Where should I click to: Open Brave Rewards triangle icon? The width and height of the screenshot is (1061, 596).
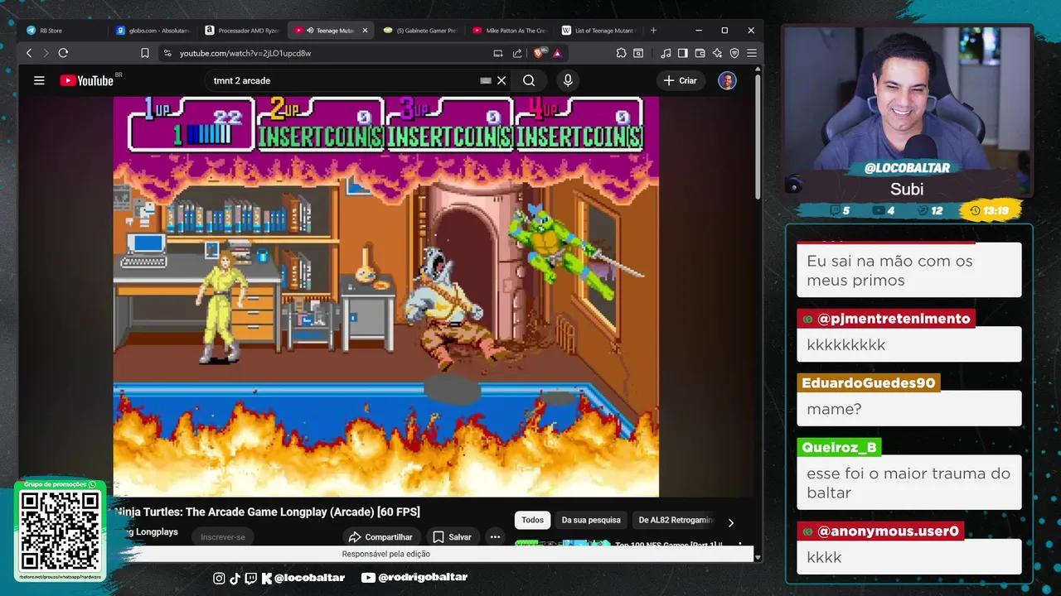[557, 53]
